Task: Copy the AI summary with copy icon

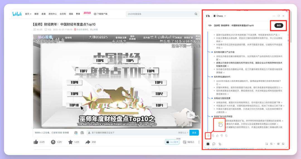Action: (x=213, y=136)
